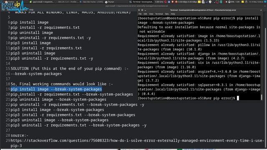Click the Thunar icon in the taskbar
The width and height of the screenshot is (267, 150).
[106, 2]
